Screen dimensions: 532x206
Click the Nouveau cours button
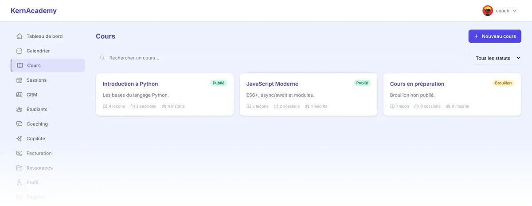click(x=495, y=36)
